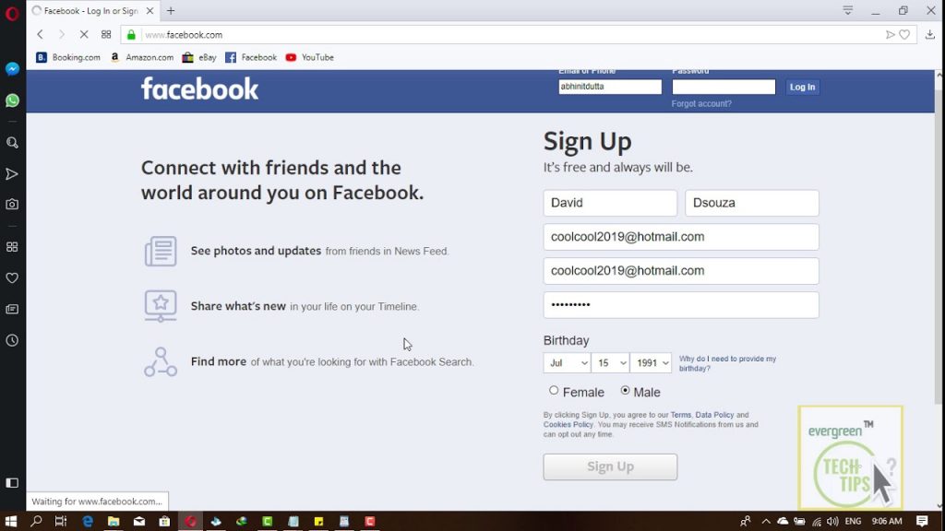The image size is (945, 531).
Task: Open Booking.com bookmark
Action: click(68, 57)
